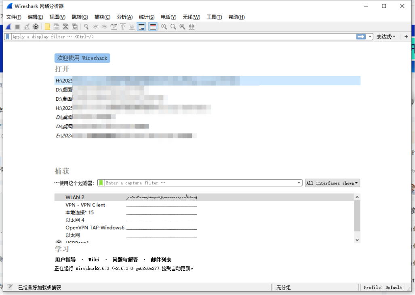Open a capture file via yellow folder icon
This screenshot has width=415, height=295.
click(47, 27)
